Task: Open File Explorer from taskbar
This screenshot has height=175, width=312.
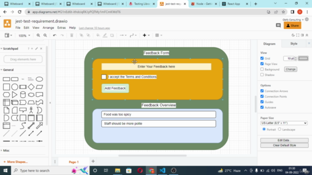Action: (x=117, y=171)
